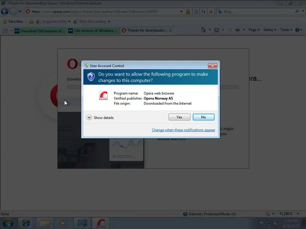Screen dimensions: 306x229
Task: Click the Read Mail icon
Action: pyautogui.click(x=229, y=30)
